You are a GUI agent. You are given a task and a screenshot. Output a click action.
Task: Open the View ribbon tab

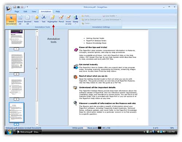pos(34,12)
